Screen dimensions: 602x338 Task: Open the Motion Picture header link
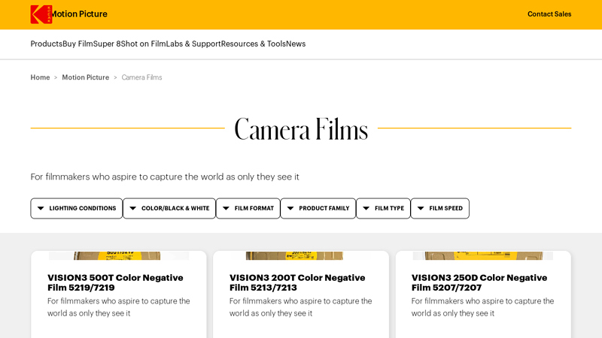[x=79, y=14]
